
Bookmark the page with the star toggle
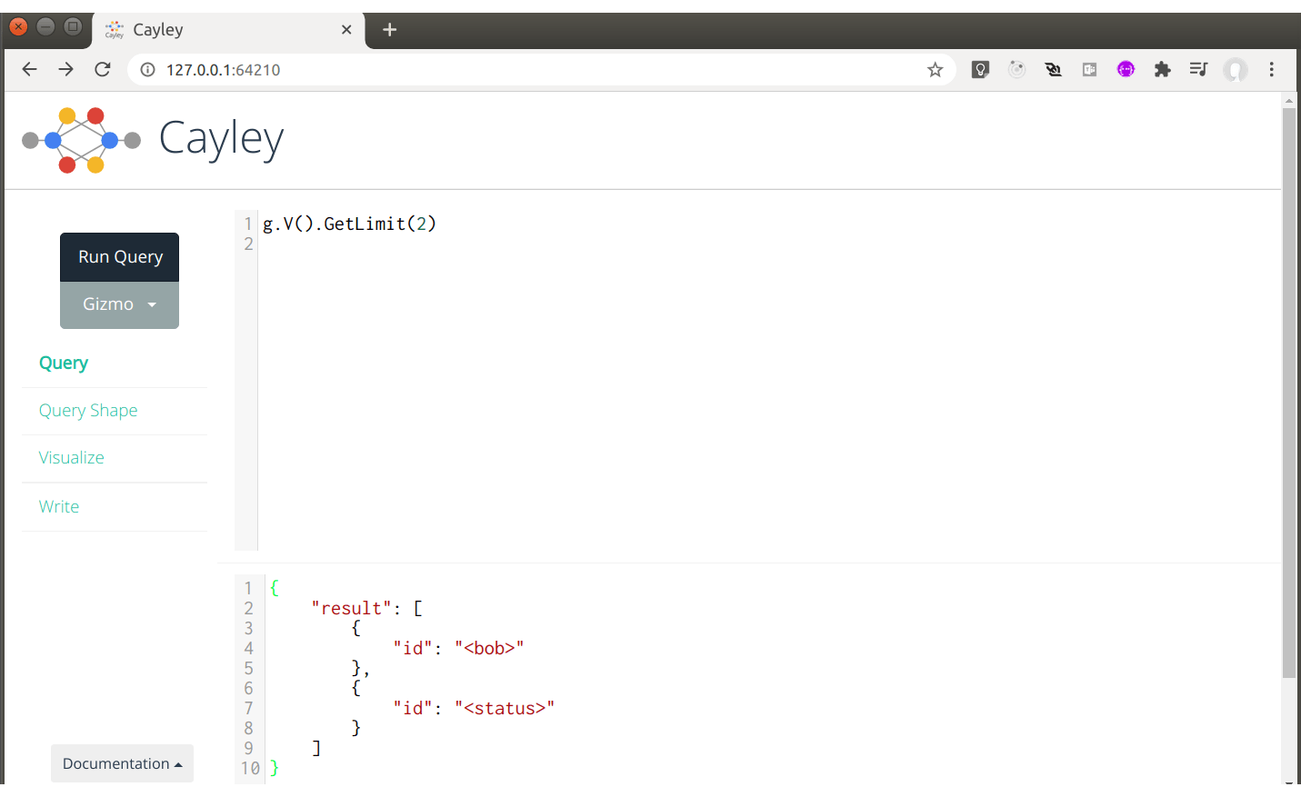pos(935,68)
